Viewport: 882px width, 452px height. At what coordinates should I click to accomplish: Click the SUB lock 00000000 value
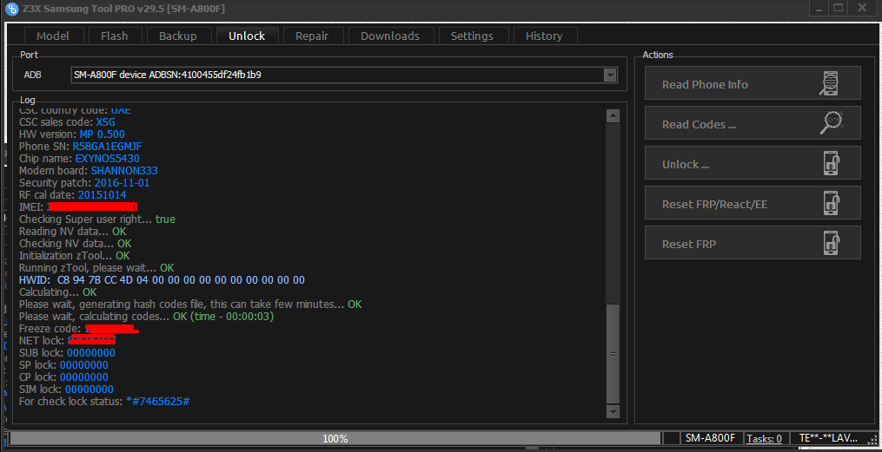pyautogui.click(x=90, y=352)
